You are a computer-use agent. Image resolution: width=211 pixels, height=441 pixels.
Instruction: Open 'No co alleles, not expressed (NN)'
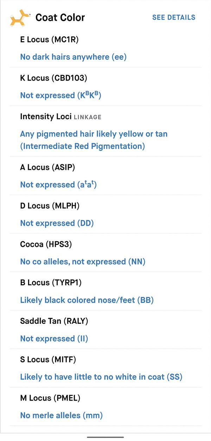[83, 261]
